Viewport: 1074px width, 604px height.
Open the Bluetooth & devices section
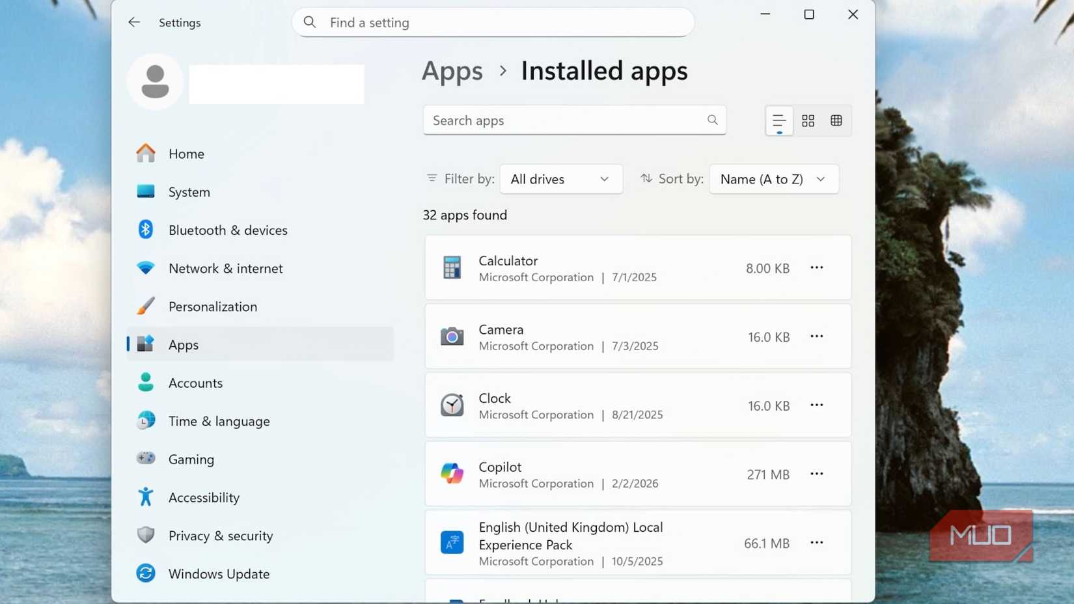227,230
